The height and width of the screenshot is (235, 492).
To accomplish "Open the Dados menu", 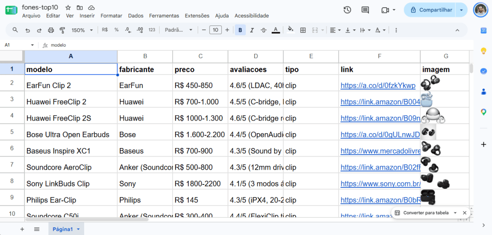I will (136, 16).
